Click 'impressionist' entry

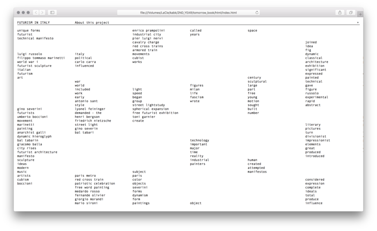[x=318, y=140]
